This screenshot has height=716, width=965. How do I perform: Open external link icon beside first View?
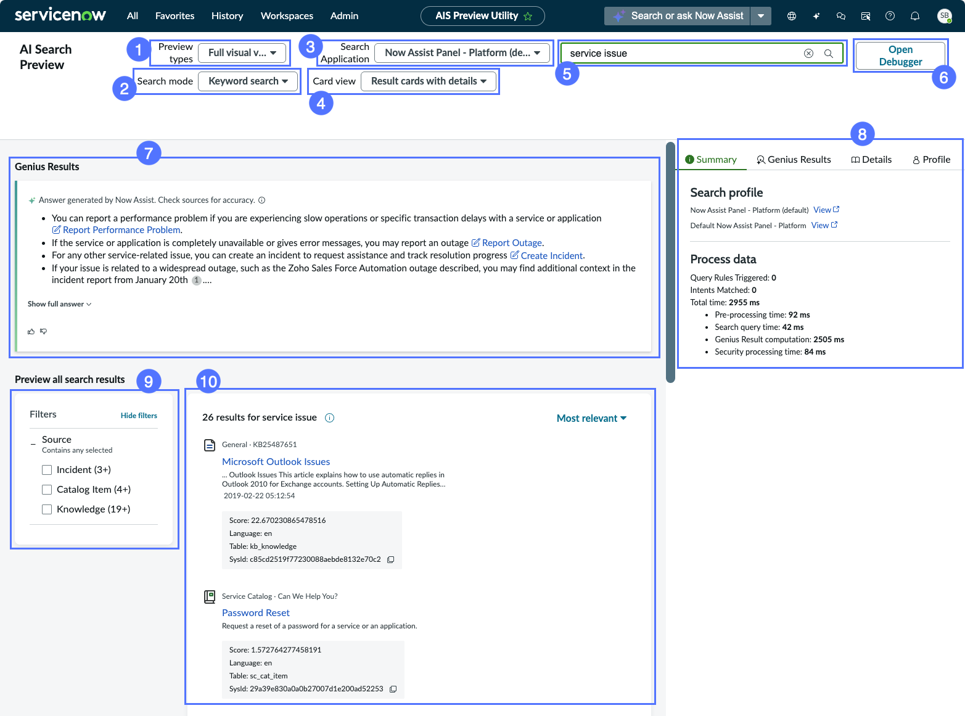(x=836, y=209)
